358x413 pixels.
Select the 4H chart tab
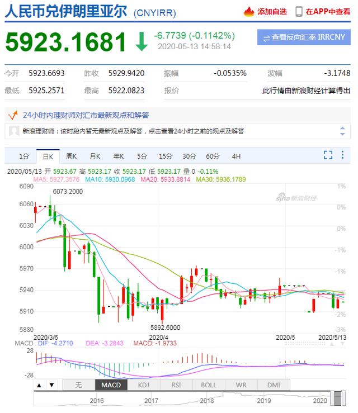(x=236, y=156)
